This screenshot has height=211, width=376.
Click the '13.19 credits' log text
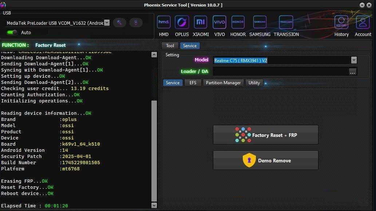click(90, 89)
